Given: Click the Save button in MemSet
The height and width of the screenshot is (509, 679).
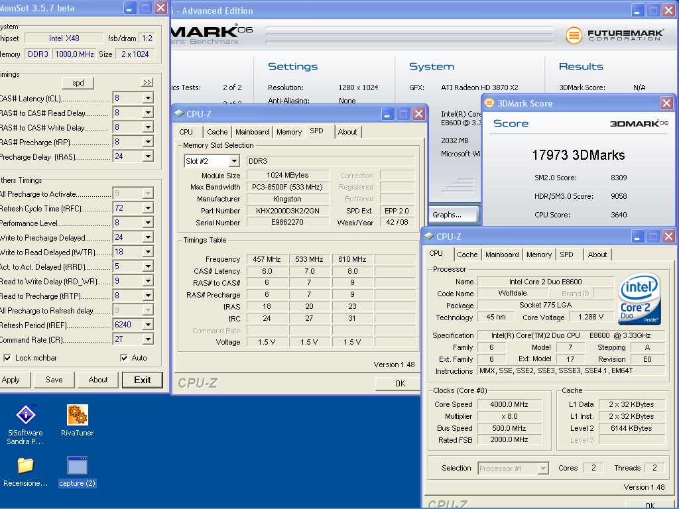Looking at the screenshot, I should pyautogui.click(x=54, y=380).
